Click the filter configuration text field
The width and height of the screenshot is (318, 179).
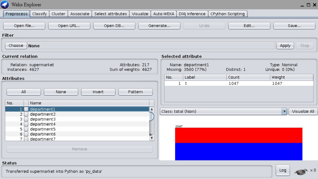151,46
